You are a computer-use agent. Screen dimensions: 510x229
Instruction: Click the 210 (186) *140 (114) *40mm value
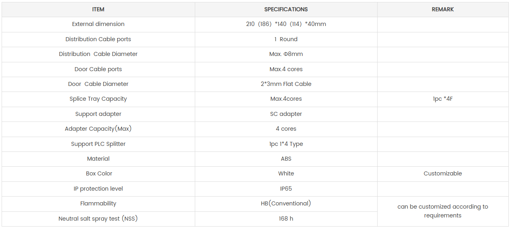pyautogui.click(x=286, y=24)
